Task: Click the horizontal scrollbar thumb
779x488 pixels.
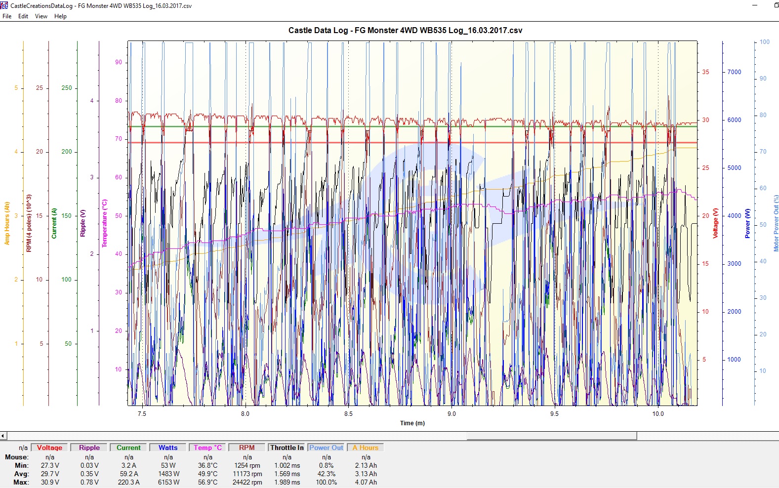Action: point(551,436)
